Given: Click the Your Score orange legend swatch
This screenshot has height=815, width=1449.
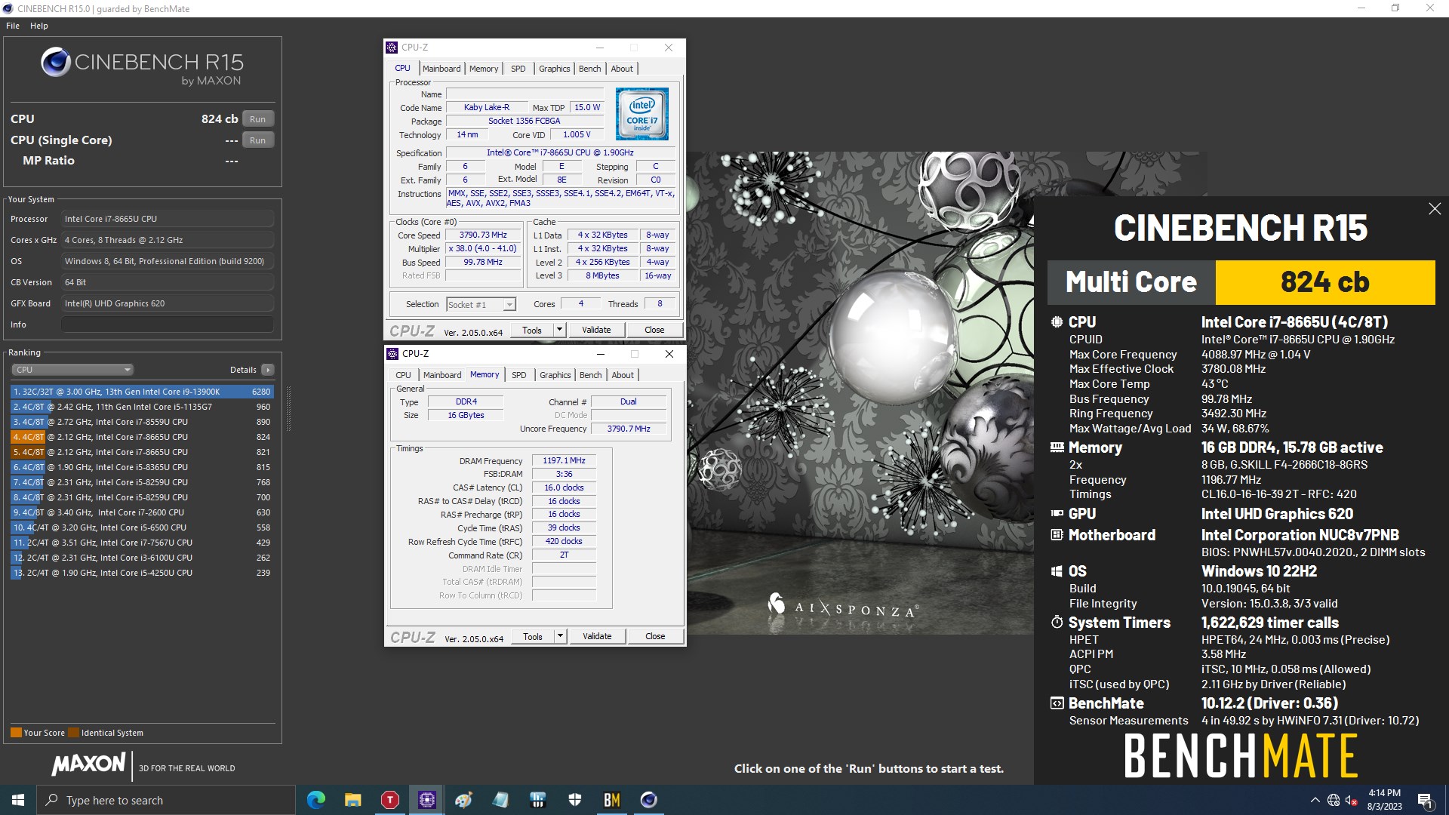Looking at the screenshot, I should pyautogui.click(x=16, y=733).
